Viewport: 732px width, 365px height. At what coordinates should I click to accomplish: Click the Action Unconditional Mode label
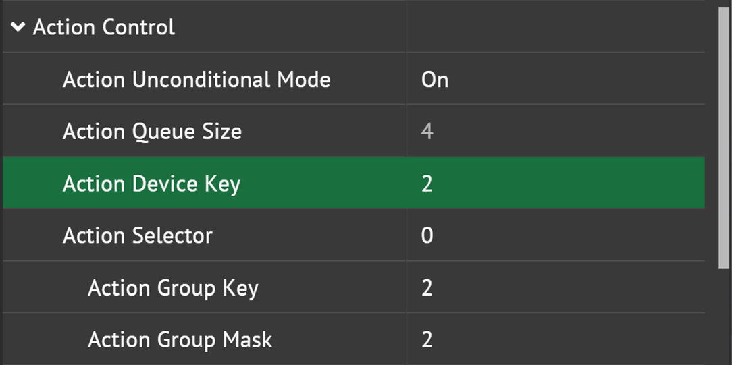click(197, 80)
